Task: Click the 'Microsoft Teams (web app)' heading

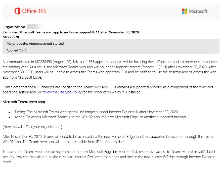Action: [24, 102]
